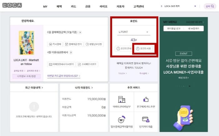Open the 혜택 menu
The width and height of the screenshot is (219, 136).
pos(59,7)
